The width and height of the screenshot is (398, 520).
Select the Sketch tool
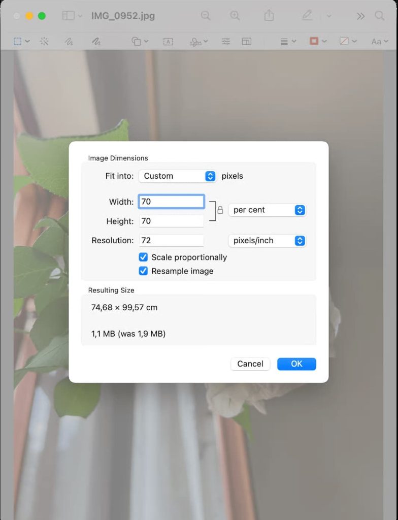tap(69, 41)
